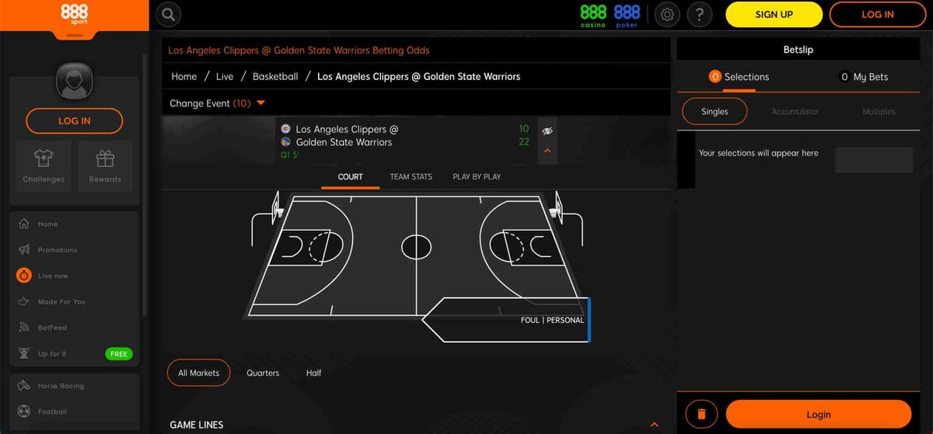
Task: Collapse the scoreboard with up chevron
Action: pos(547,151)
